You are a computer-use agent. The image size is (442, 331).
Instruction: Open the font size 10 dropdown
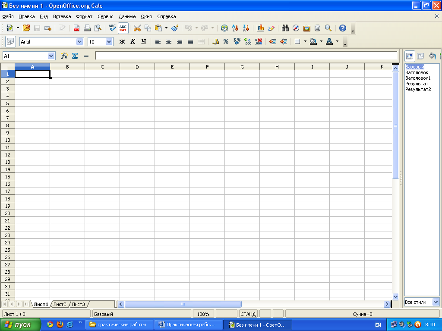point(109,42)
